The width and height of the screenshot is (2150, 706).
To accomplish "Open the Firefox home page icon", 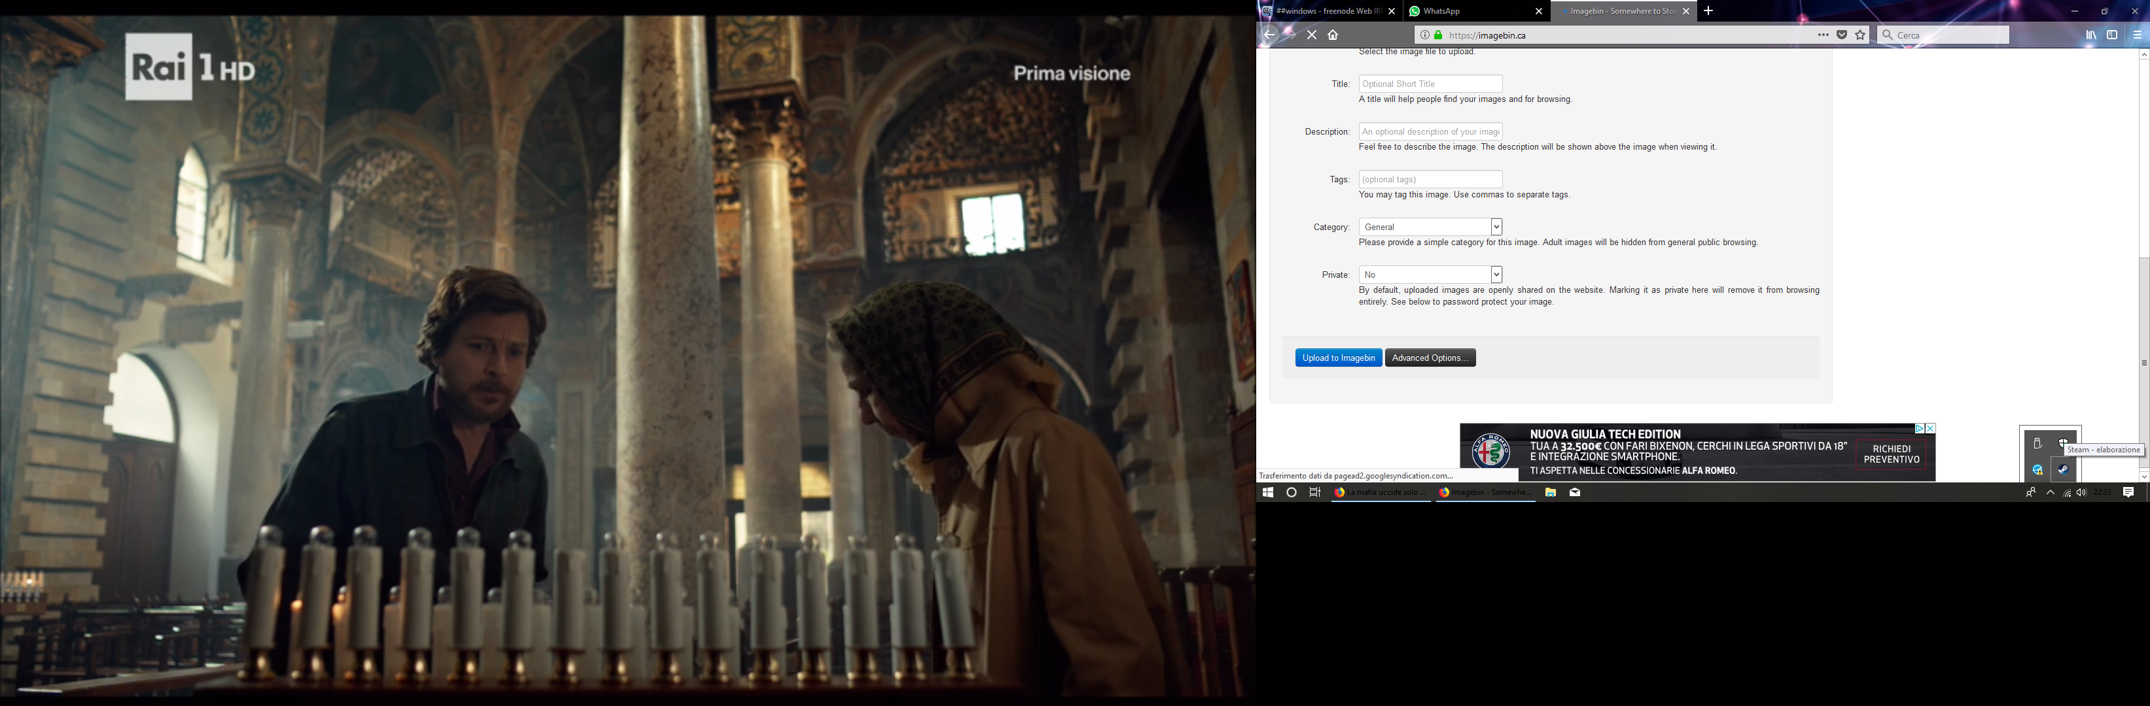I will point(1333,35).
